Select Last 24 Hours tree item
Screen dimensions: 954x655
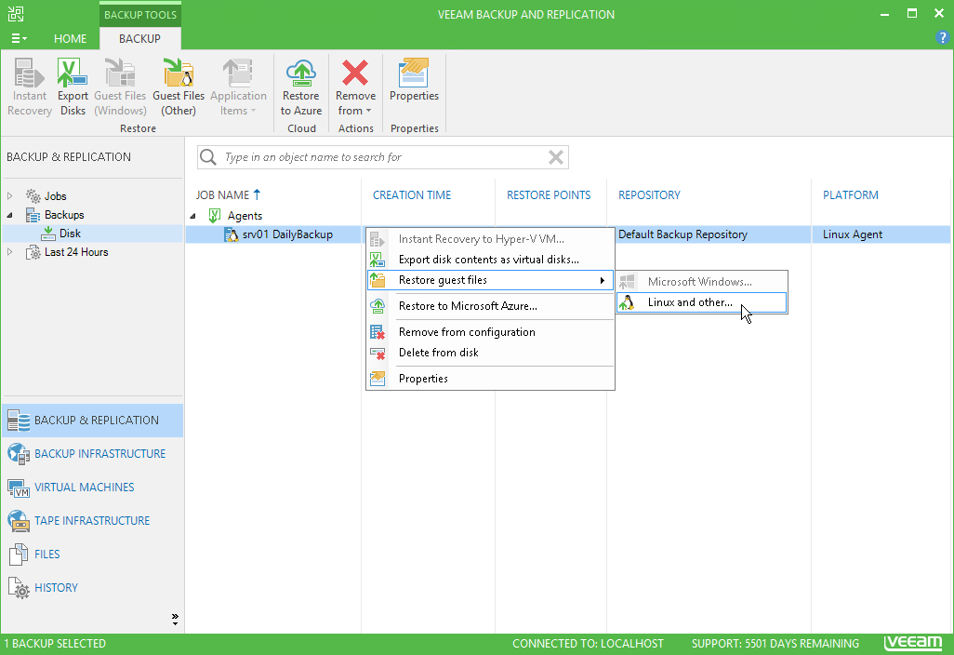pos(76,252)
